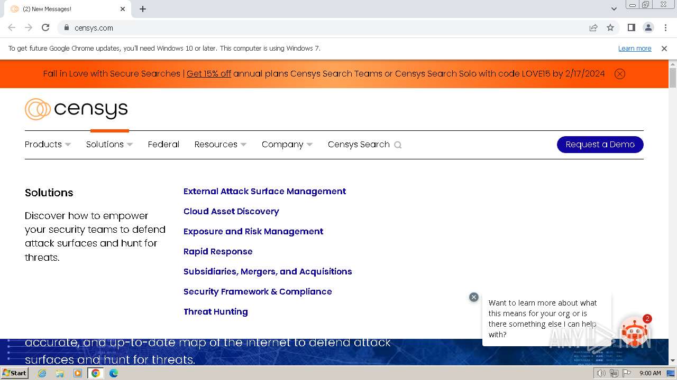Open Action Center flag icon
Image resolution: width=677 pixels, height=380 pixels.
pyautogui.click(x=627, y=373)
